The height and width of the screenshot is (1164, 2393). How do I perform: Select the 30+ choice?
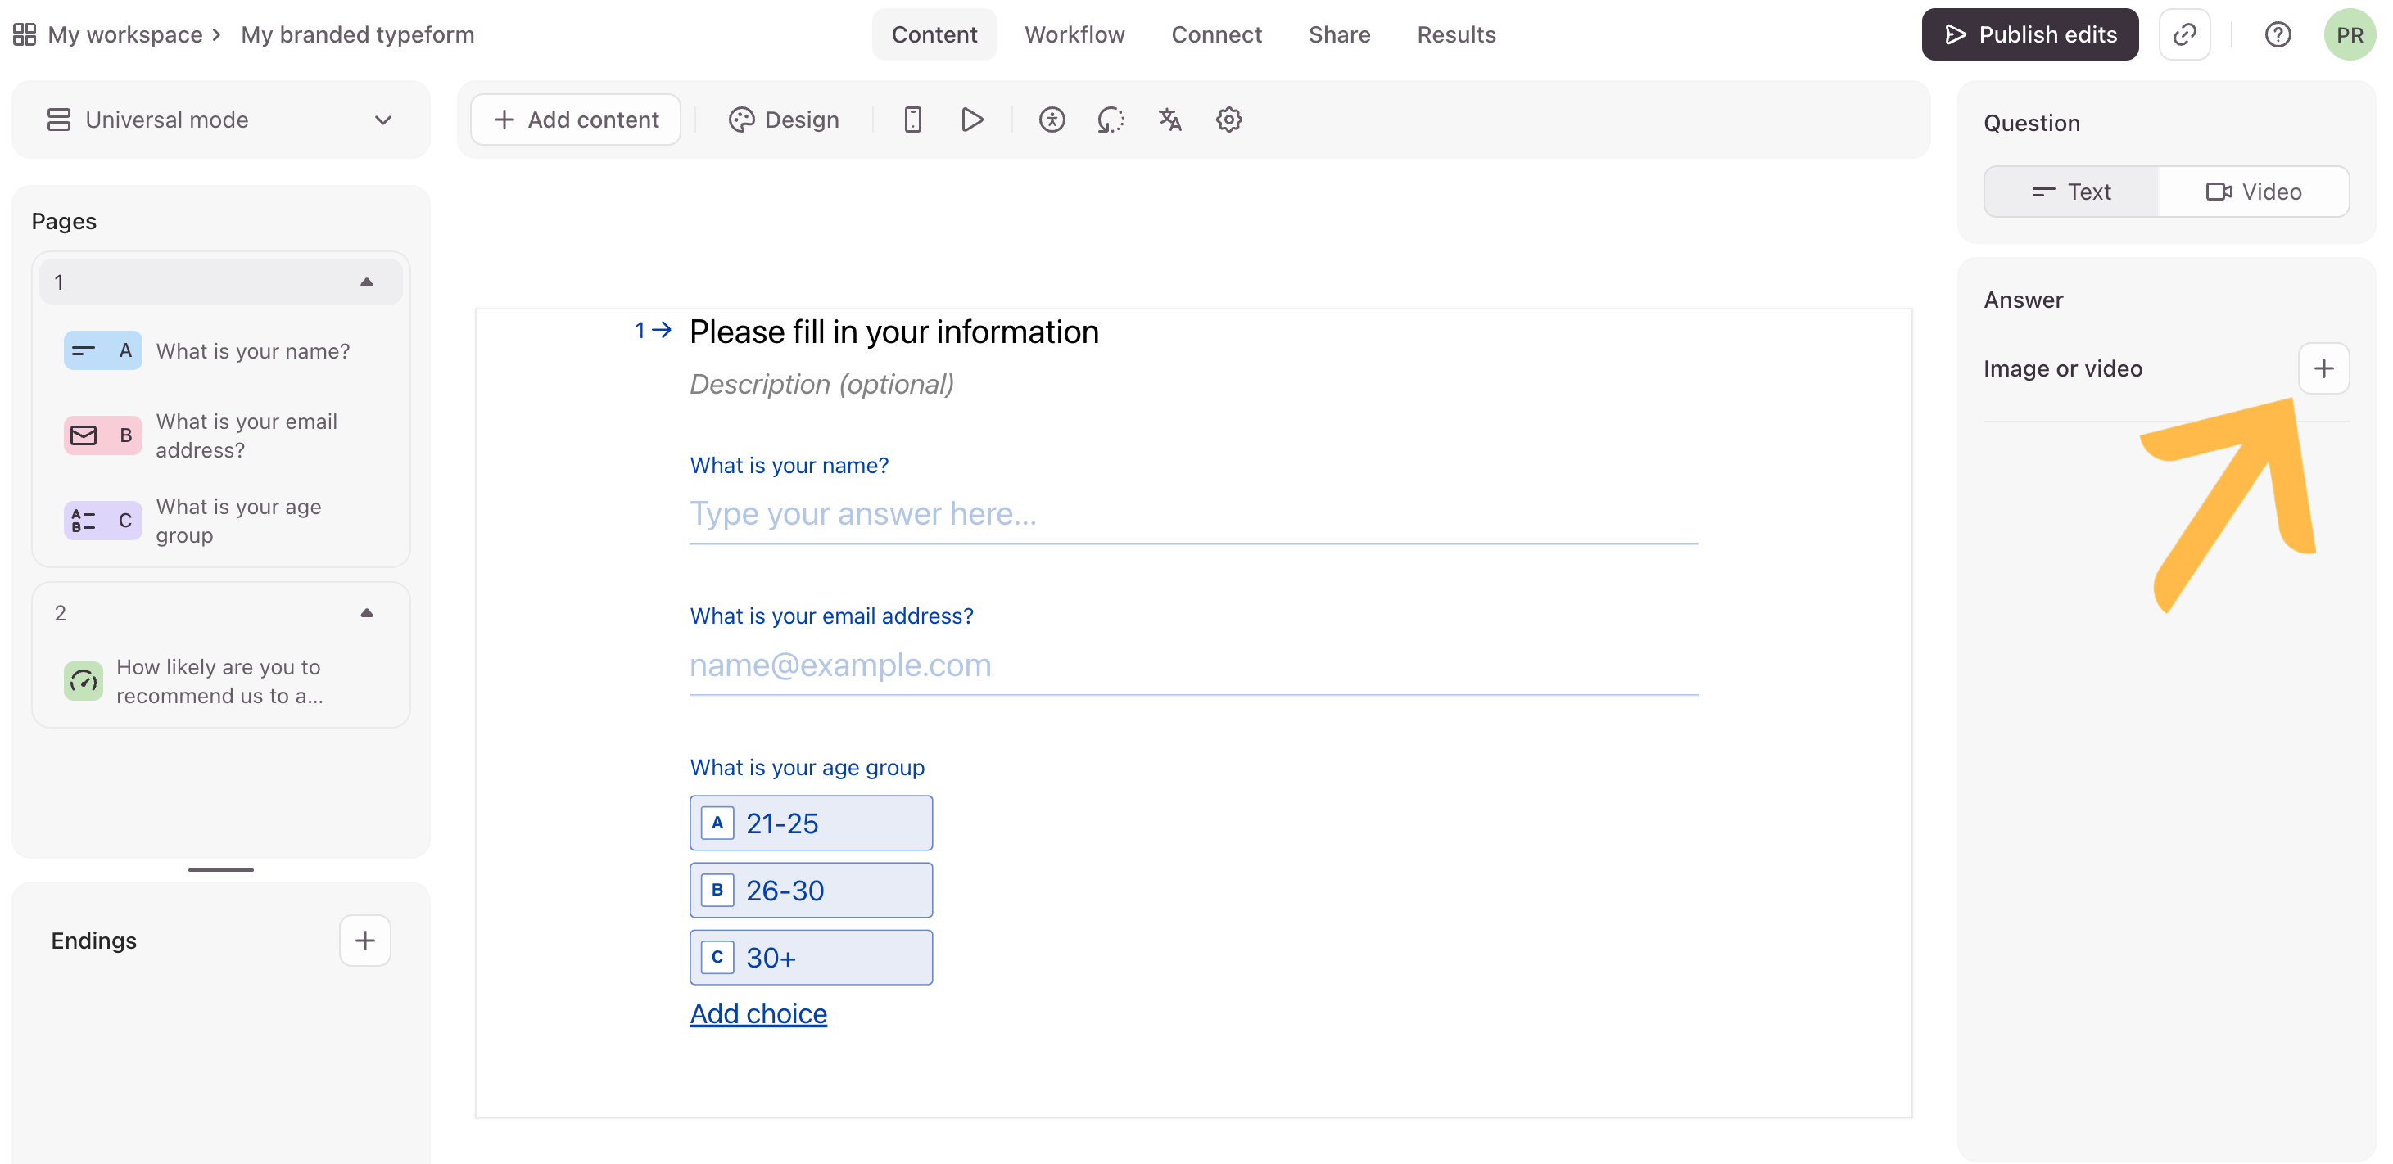coord(811,957)
